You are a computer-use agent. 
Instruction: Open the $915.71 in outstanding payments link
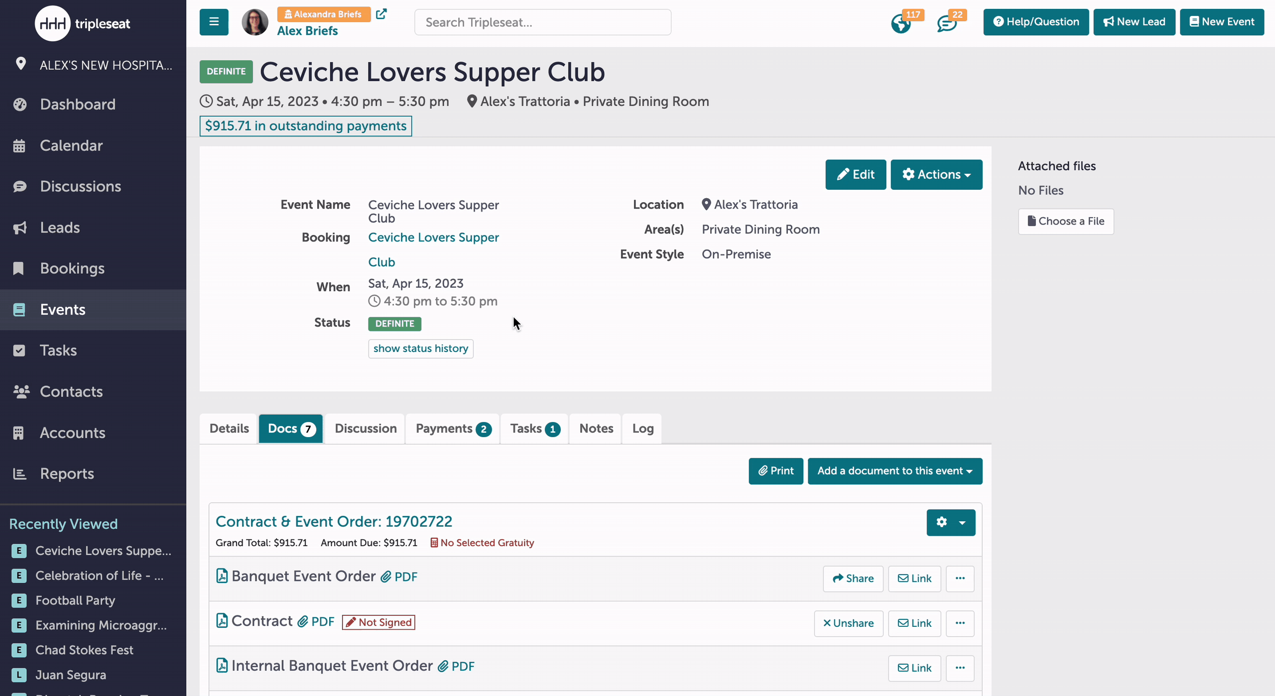[x=305, y=126]
